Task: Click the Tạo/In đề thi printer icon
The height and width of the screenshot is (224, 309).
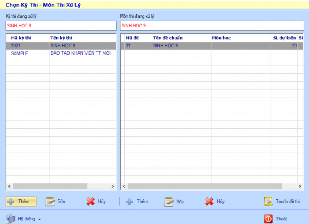Action: (x=268, y=201)
